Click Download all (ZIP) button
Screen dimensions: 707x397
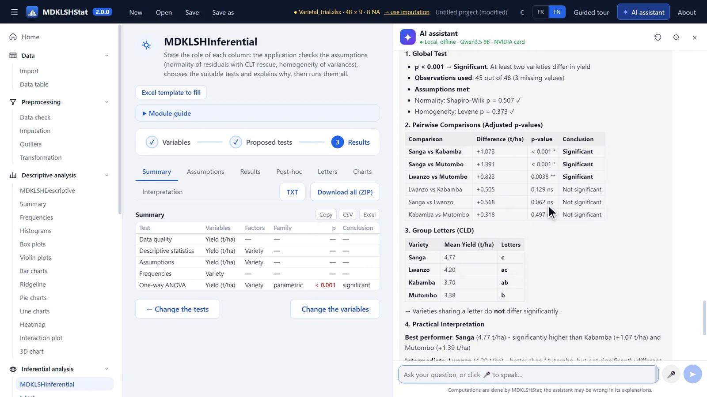coord(345,192)
